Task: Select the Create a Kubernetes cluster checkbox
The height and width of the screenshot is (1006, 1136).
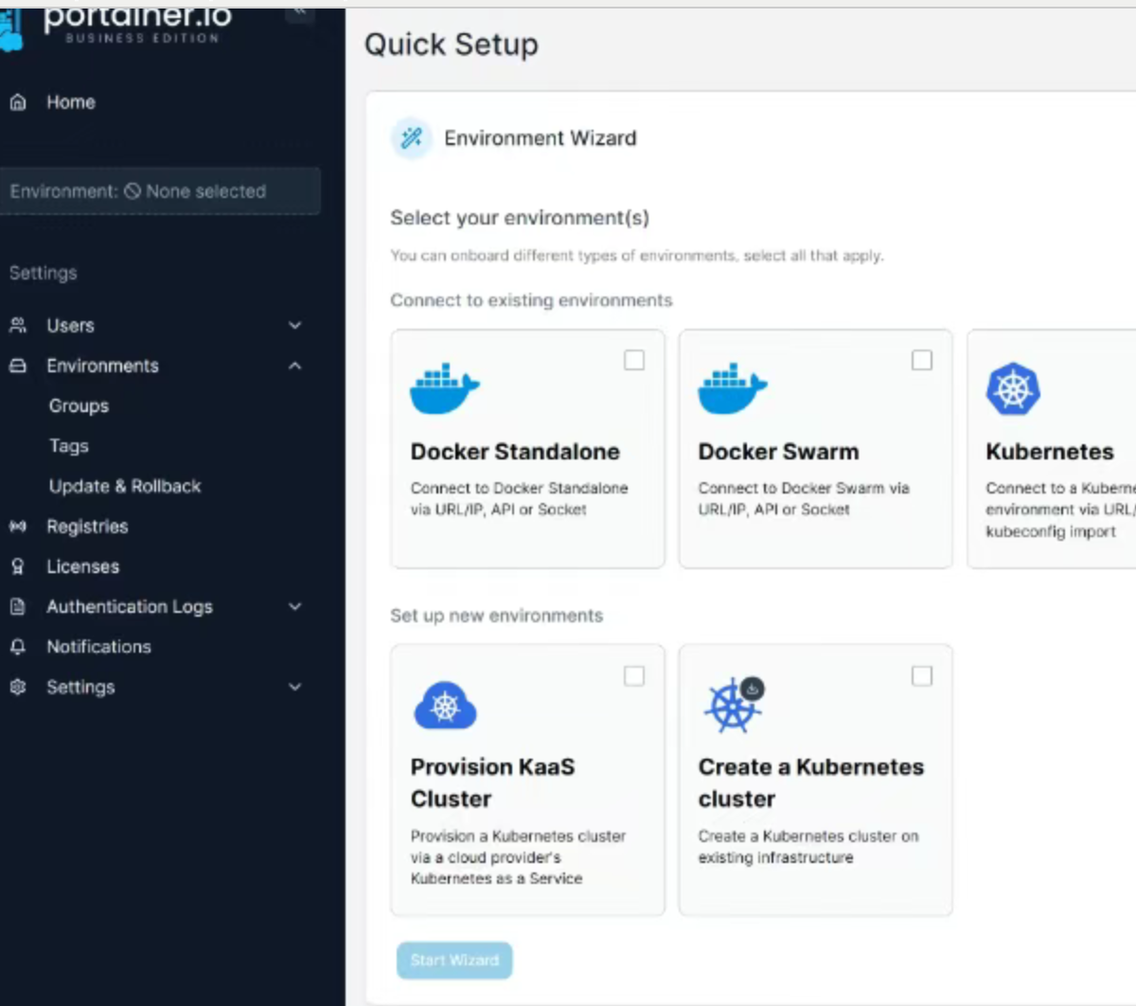Action: (x=921, y=675)
